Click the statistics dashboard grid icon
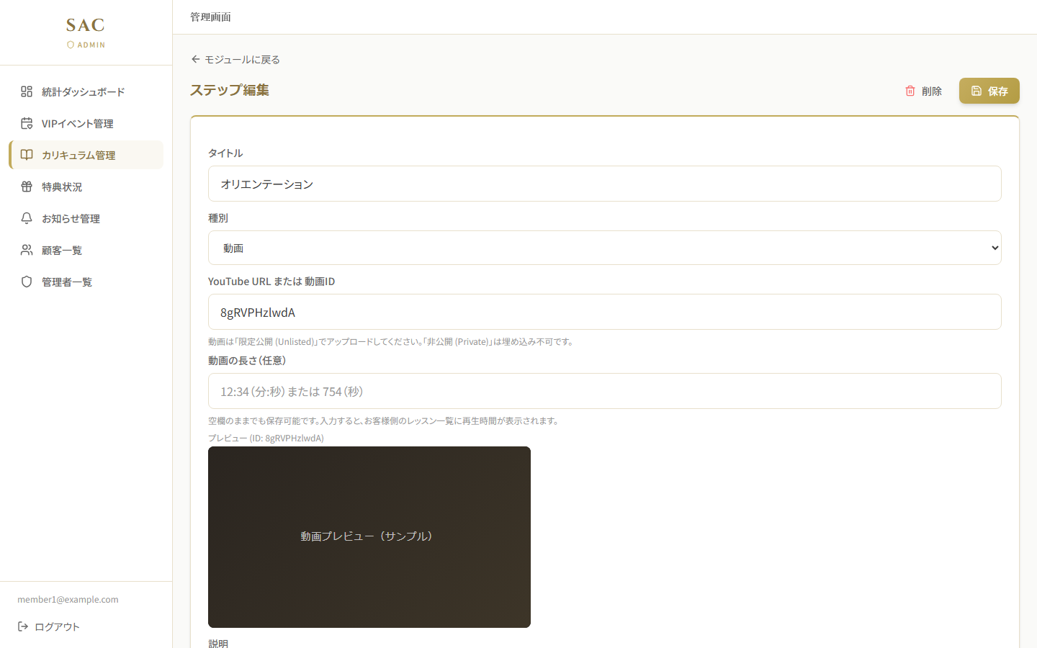Screen dimensions: 1037x648 (x=27, y=91)
